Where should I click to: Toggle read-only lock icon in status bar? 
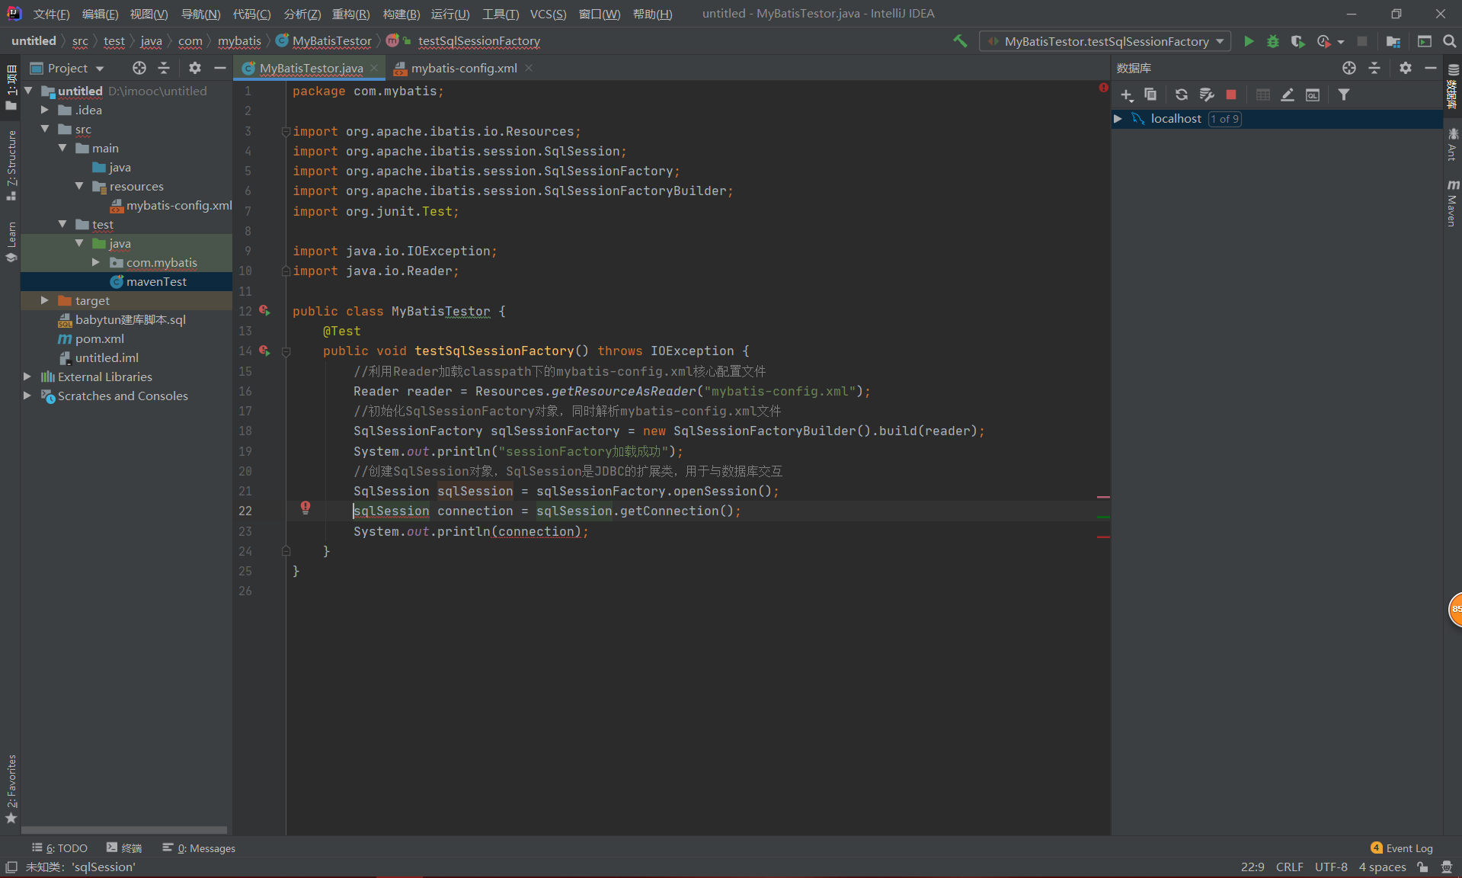(1422, 867)
